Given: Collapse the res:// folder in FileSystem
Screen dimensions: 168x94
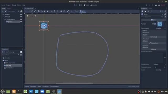Looking at the screenshot, I should tap(3, 60).
